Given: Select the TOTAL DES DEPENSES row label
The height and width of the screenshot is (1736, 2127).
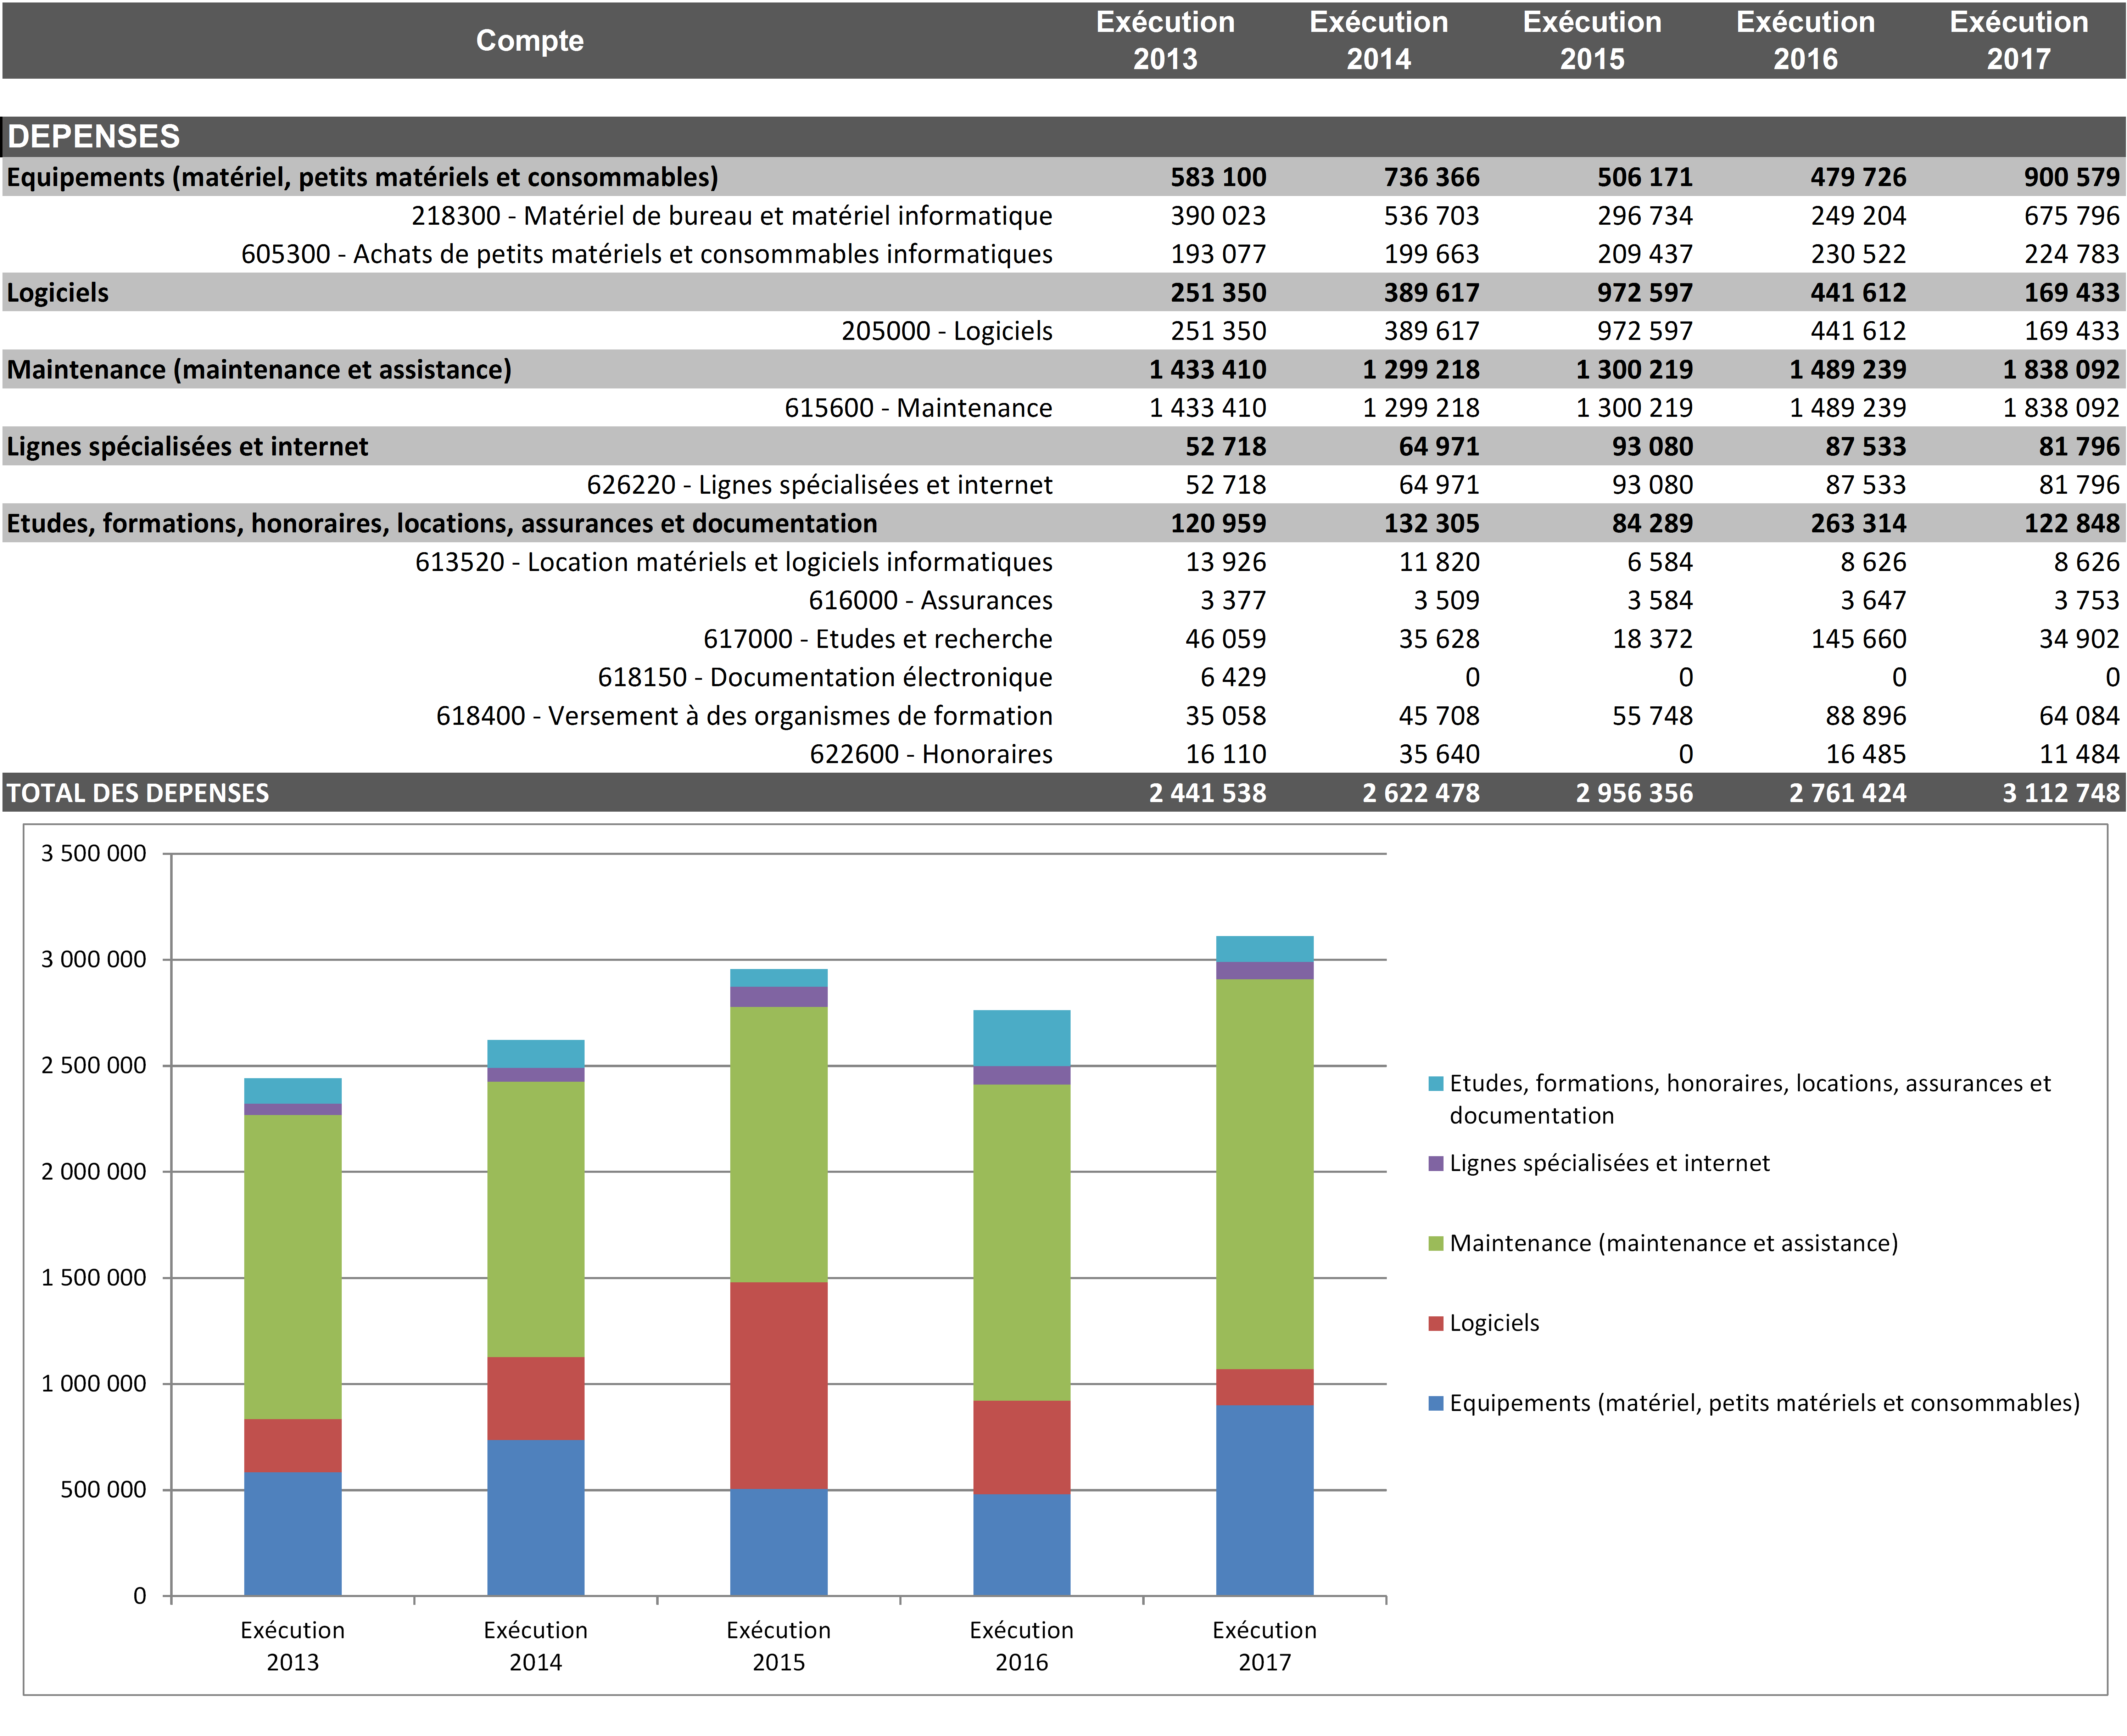Looking at the screenshot, I should [138, 793].
